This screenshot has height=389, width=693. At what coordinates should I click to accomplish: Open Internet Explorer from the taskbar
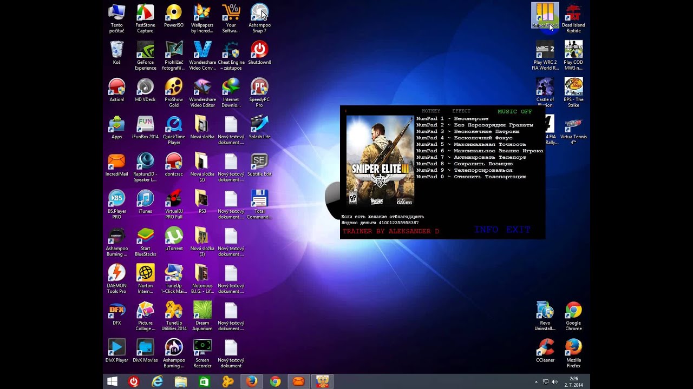[157, 381]
